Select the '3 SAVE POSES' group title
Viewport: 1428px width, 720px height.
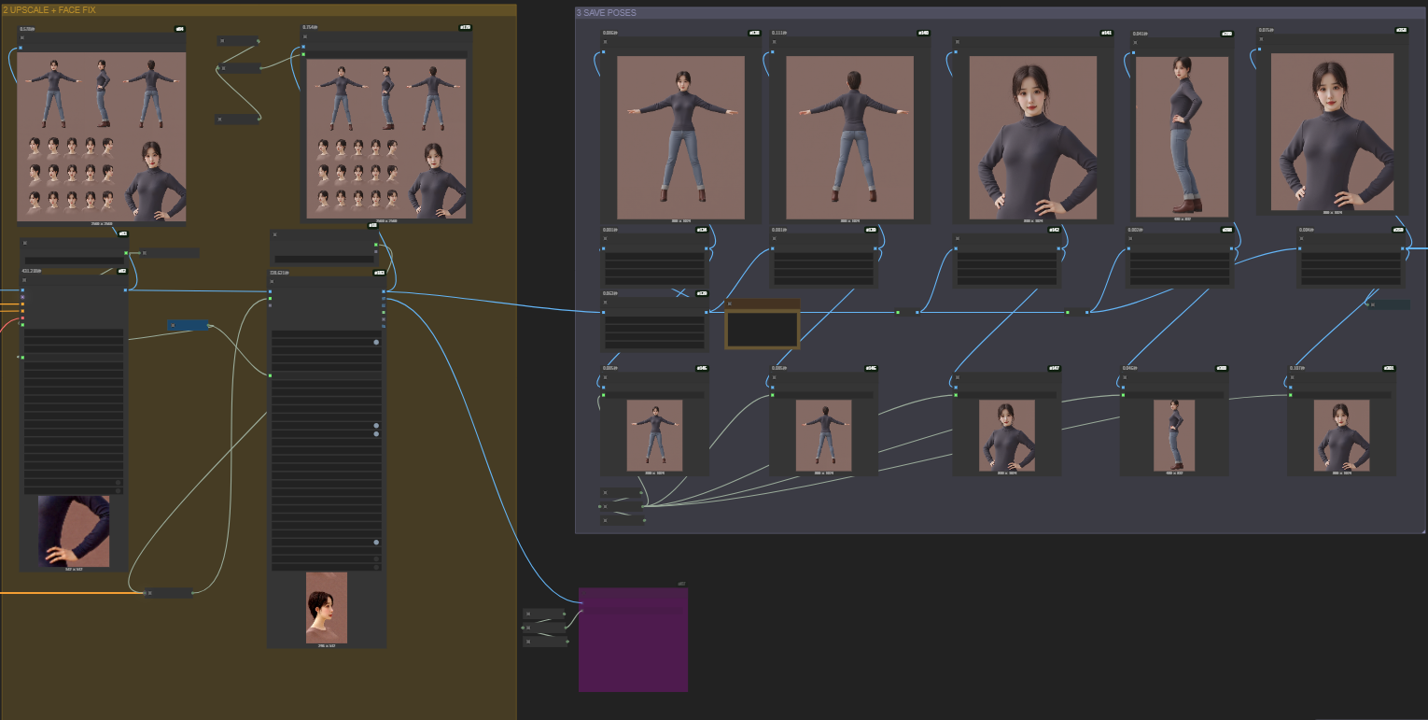pos(607,13)
